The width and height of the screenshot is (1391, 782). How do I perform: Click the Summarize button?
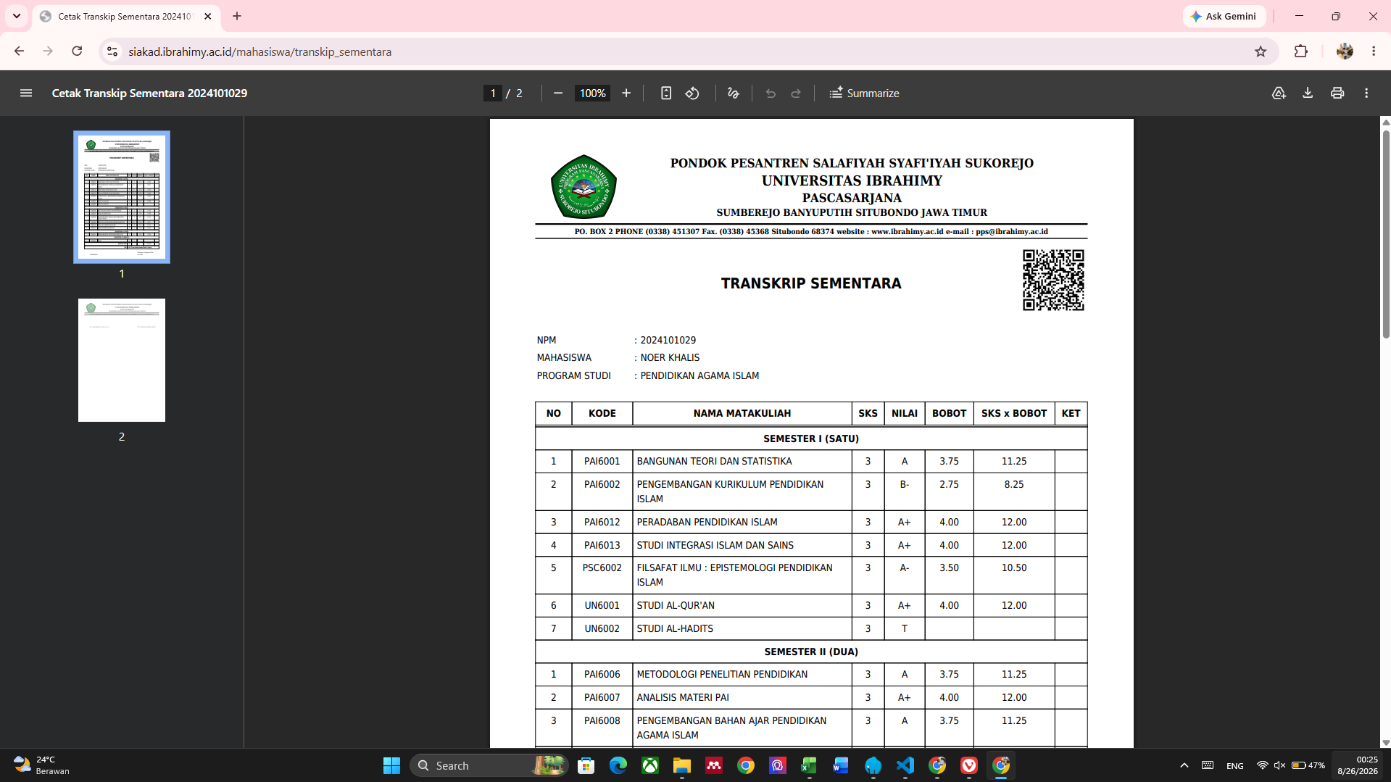click(864, 93)
